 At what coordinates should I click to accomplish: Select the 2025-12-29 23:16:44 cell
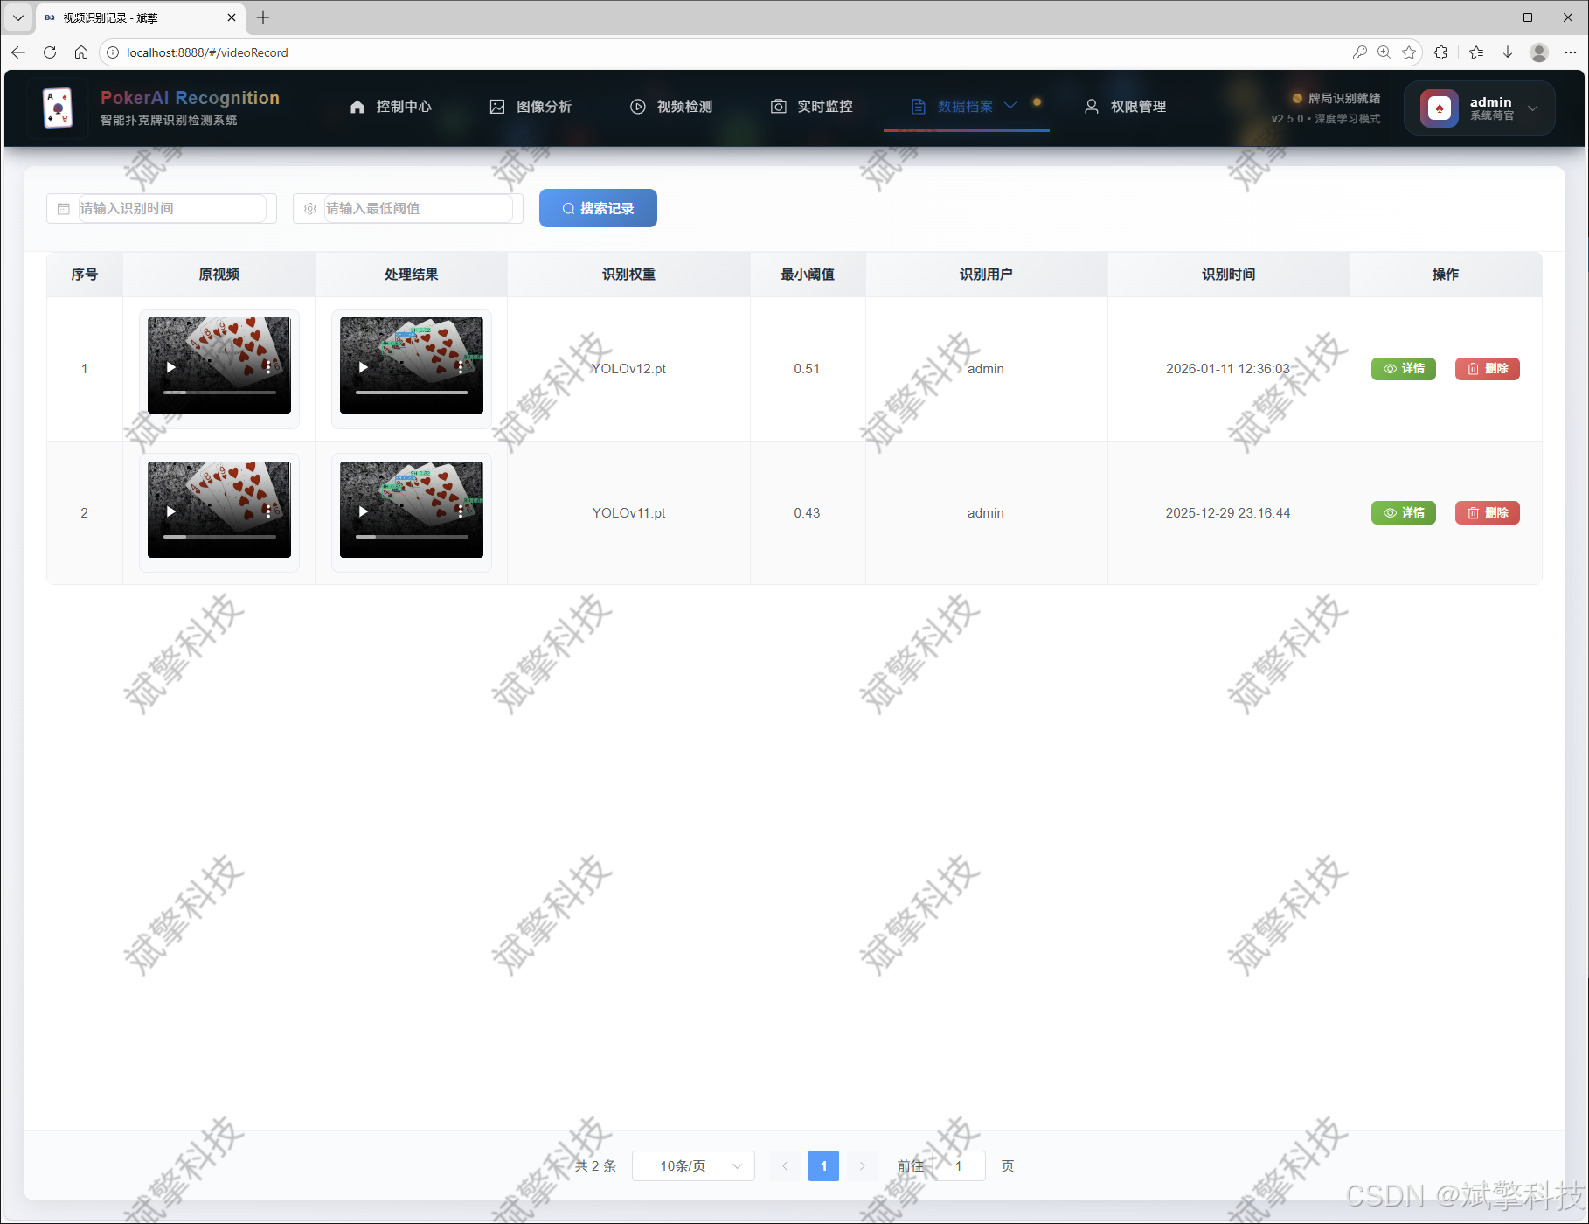tap(1228, 513)
